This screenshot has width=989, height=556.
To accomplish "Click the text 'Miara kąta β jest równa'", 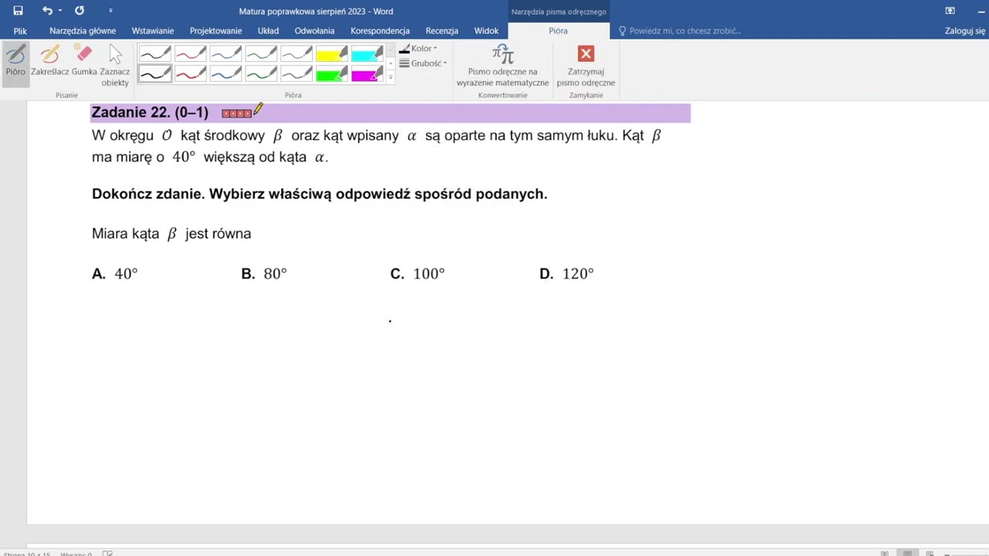I will point(172,234).
